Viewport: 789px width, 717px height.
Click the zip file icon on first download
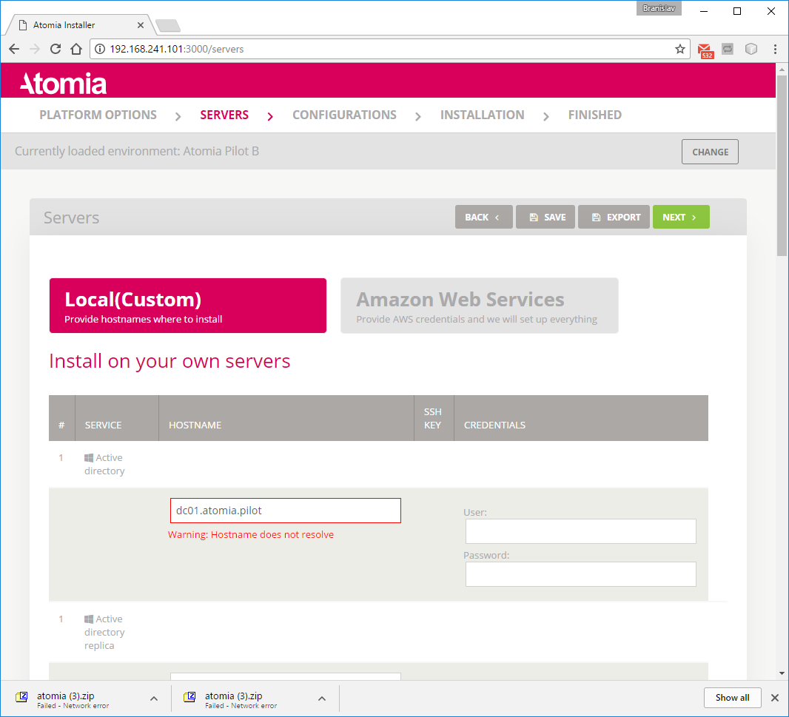tap(21, 697)
